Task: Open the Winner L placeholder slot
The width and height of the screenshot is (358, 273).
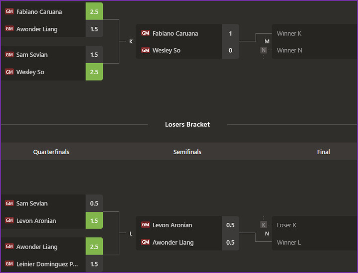Action: pos(289,242)
